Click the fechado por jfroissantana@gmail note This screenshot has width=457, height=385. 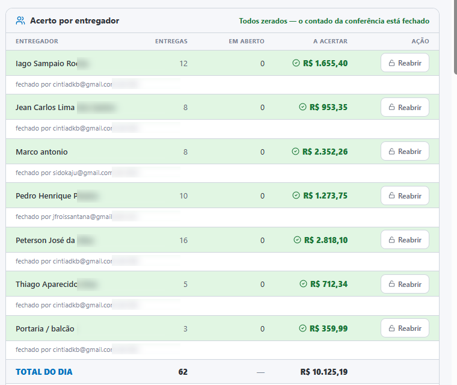click(64, 217)
